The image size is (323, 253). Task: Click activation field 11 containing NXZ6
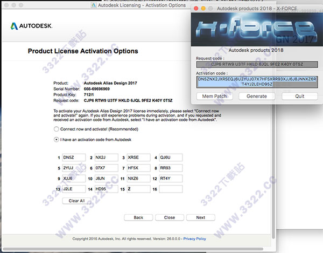point(139,179)
